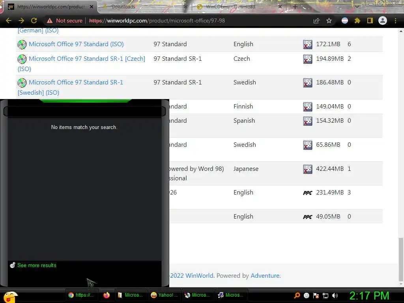
Task: Click the 2:17 PM clock
Action: tap(369, 296)
